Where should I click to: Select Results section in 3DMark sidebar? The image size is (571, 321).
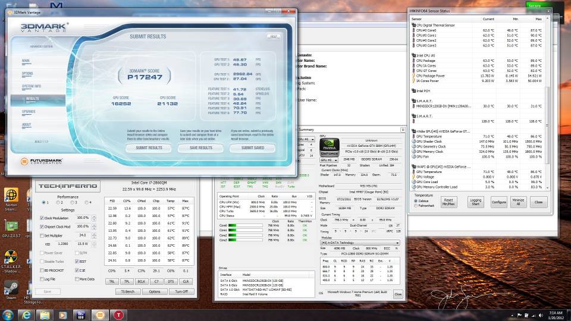38,99
